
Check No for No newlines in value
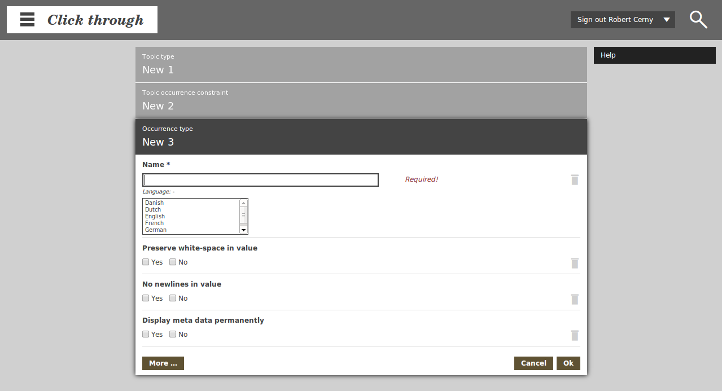pos(173,298)
